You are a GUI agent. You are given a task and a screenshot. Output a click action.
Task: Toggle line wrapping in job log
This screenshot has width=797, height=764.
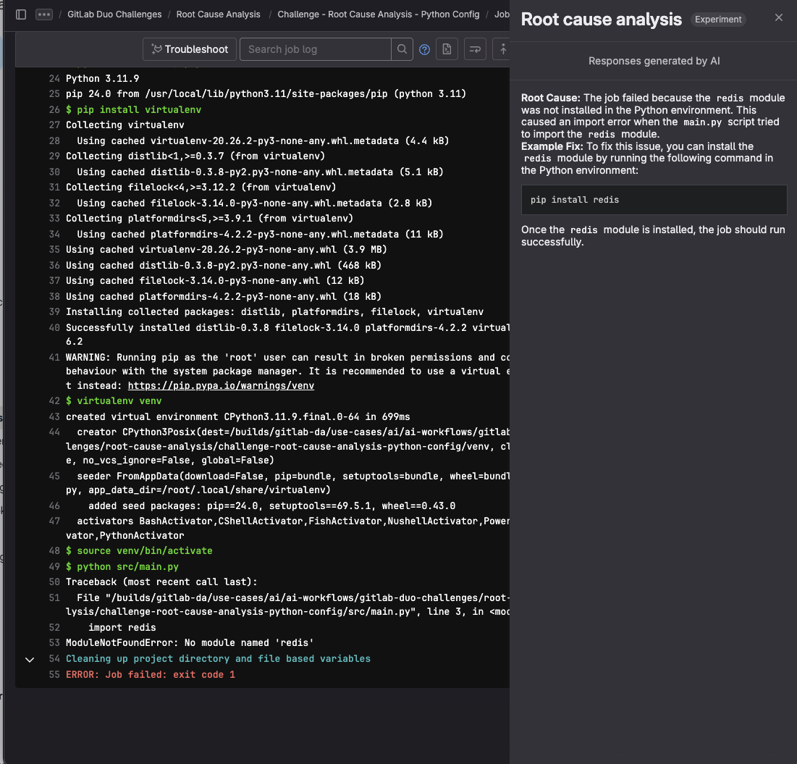pyautogui.click(x=475, y=49)
